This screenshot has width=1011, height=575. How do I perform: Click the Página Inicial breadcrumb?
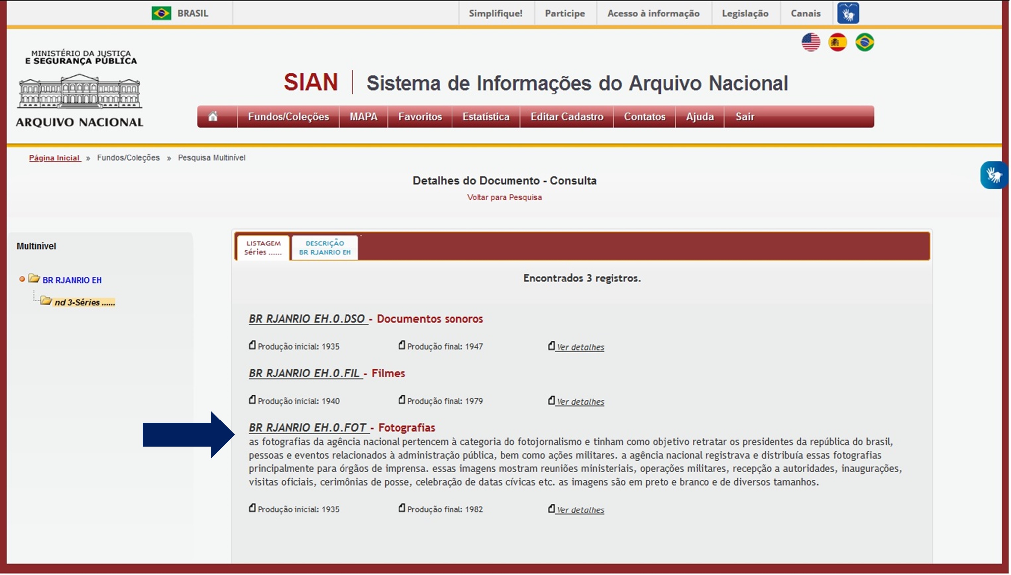click(55, 157)
